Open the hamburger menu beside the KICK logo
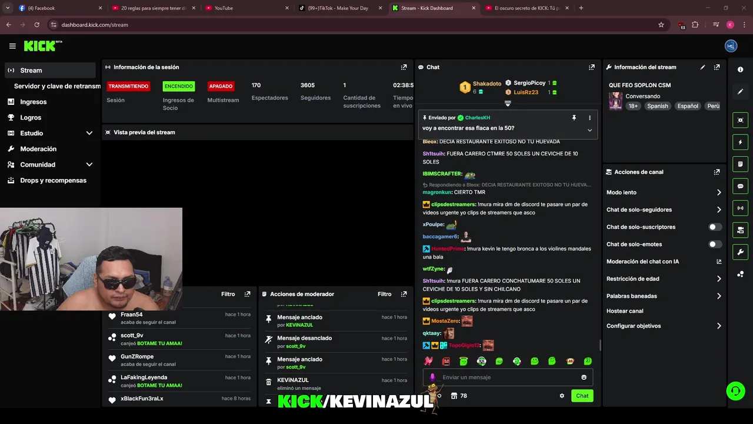The width and height of the screenshot is (753, 424). [12, 46]
